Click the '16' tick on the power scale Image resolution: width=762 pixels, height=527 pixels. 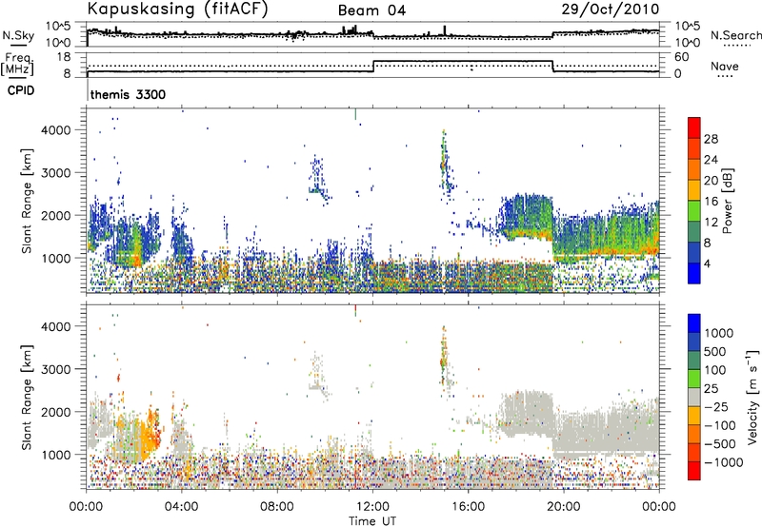point(711,202)
